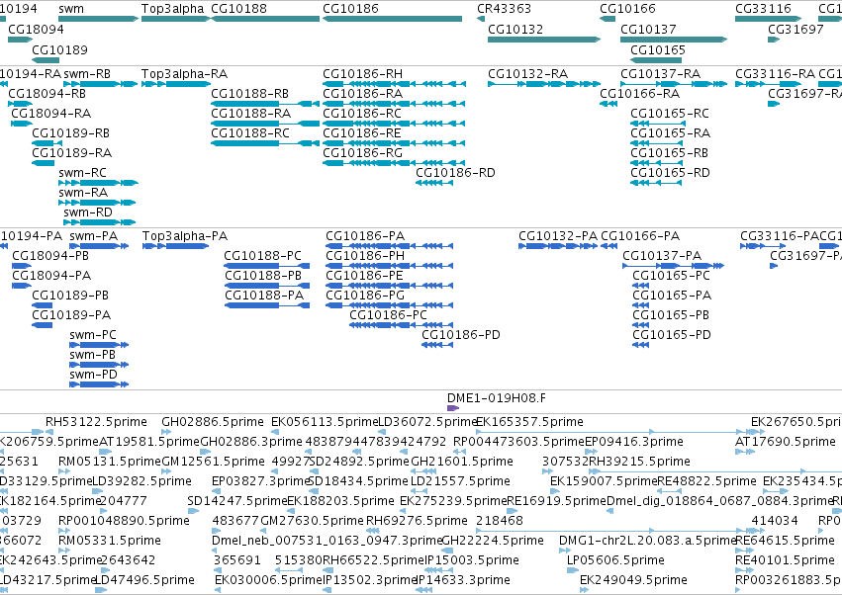Click transcript CG10188-RB label
The width and height of the screenshot is (842, 595).
[x=249, y=93]
